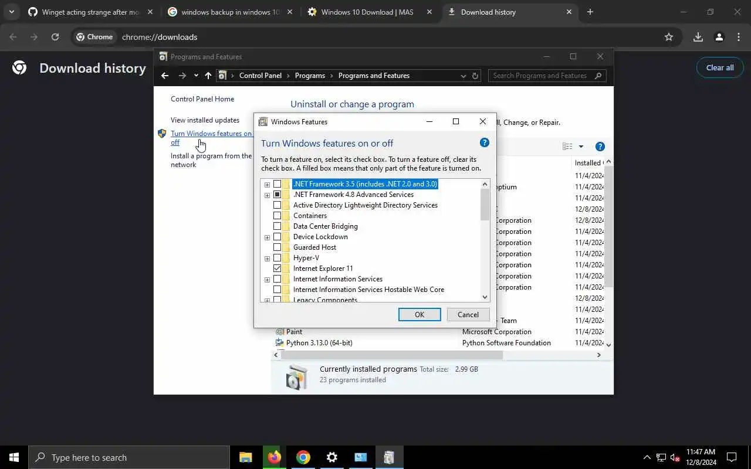Viewport: 751px width, 469px height.
Task: Expand the .NET Framework 4.8 Advanced Services node
Action: tap(267, 195)
